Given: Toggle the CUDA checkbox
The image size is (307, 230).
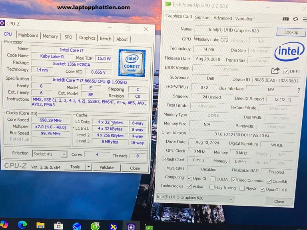Looking at the screenshot, I should pos(213,179).
